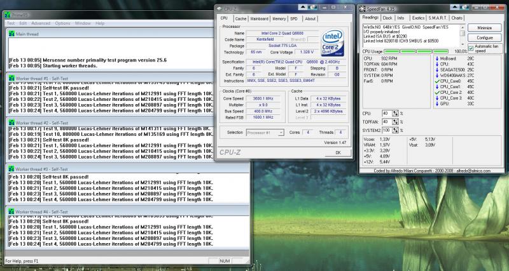Click the TOPFAN 604 RPM reading
The image size is (509, 271).
[x=380, y=64]
